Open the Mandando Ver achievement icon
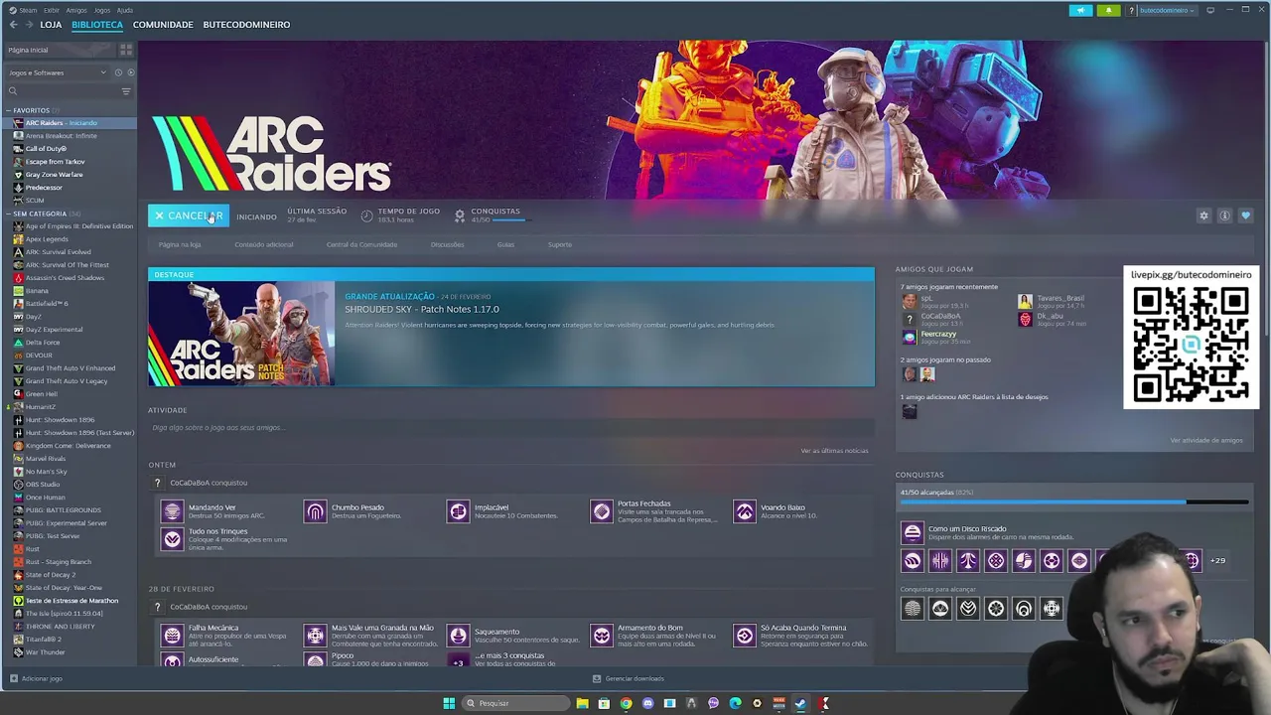This screenshot has width=1271, height=715. tap(173, 511)
